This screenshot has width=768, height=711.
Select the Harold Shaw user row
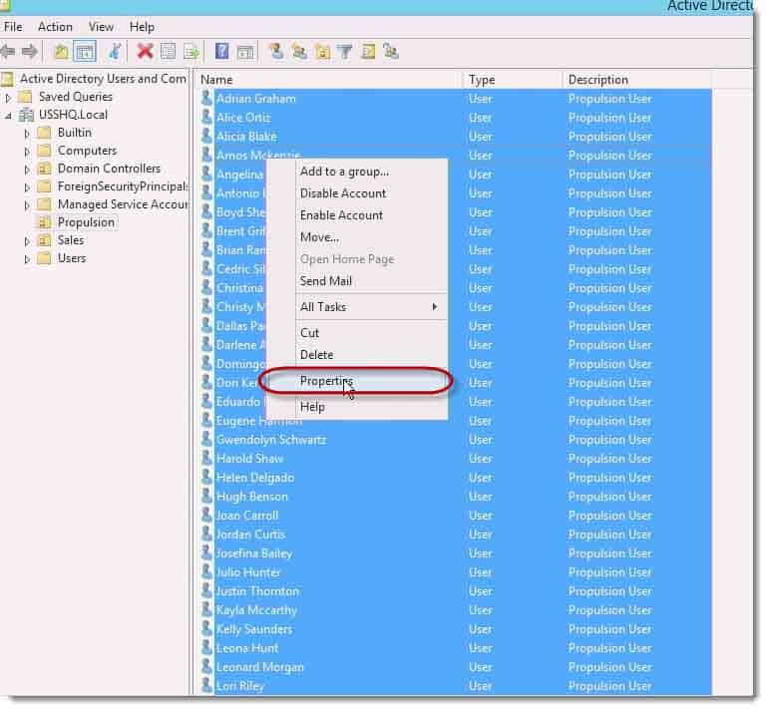456,459
